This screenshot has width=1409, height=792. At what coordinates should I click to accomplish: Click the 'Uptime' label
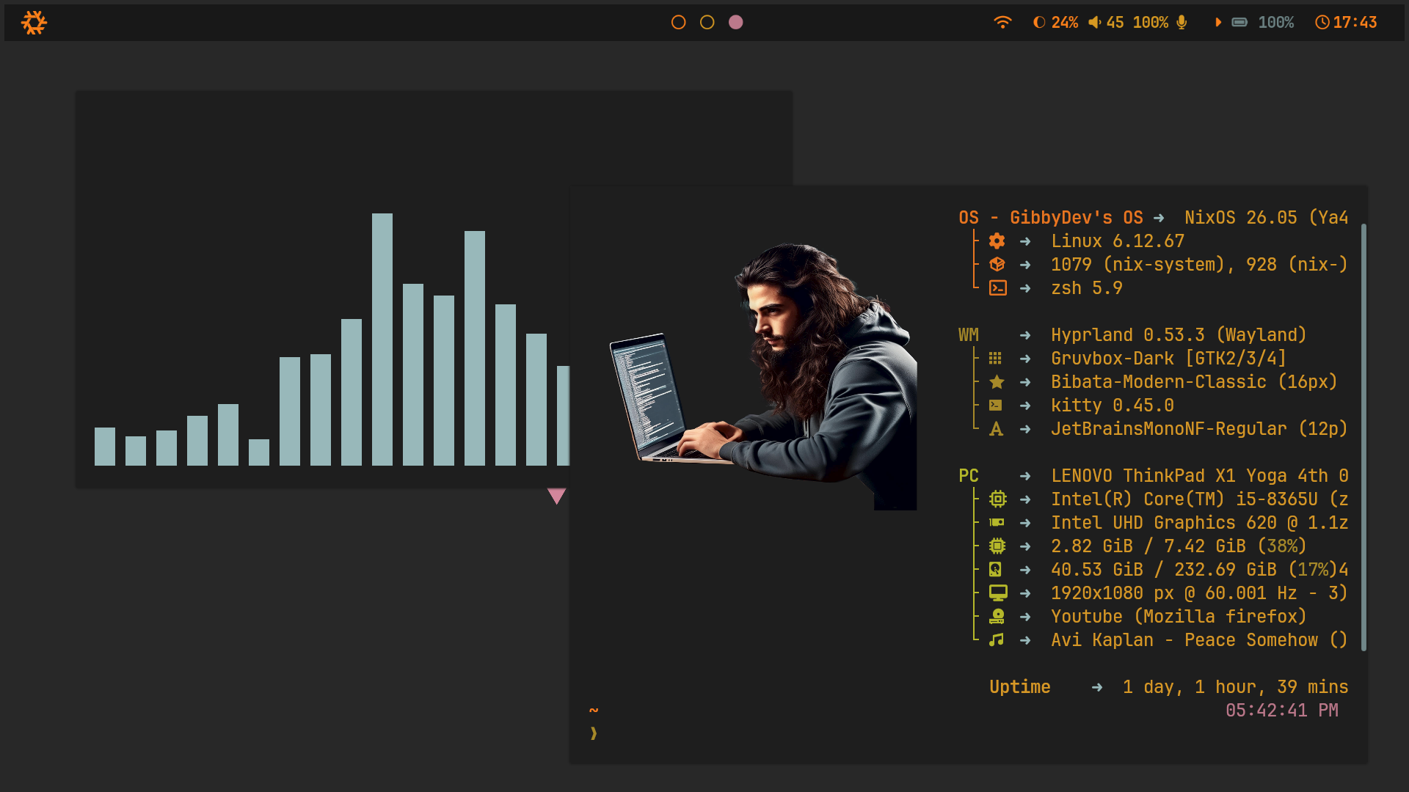point(1020,687)
